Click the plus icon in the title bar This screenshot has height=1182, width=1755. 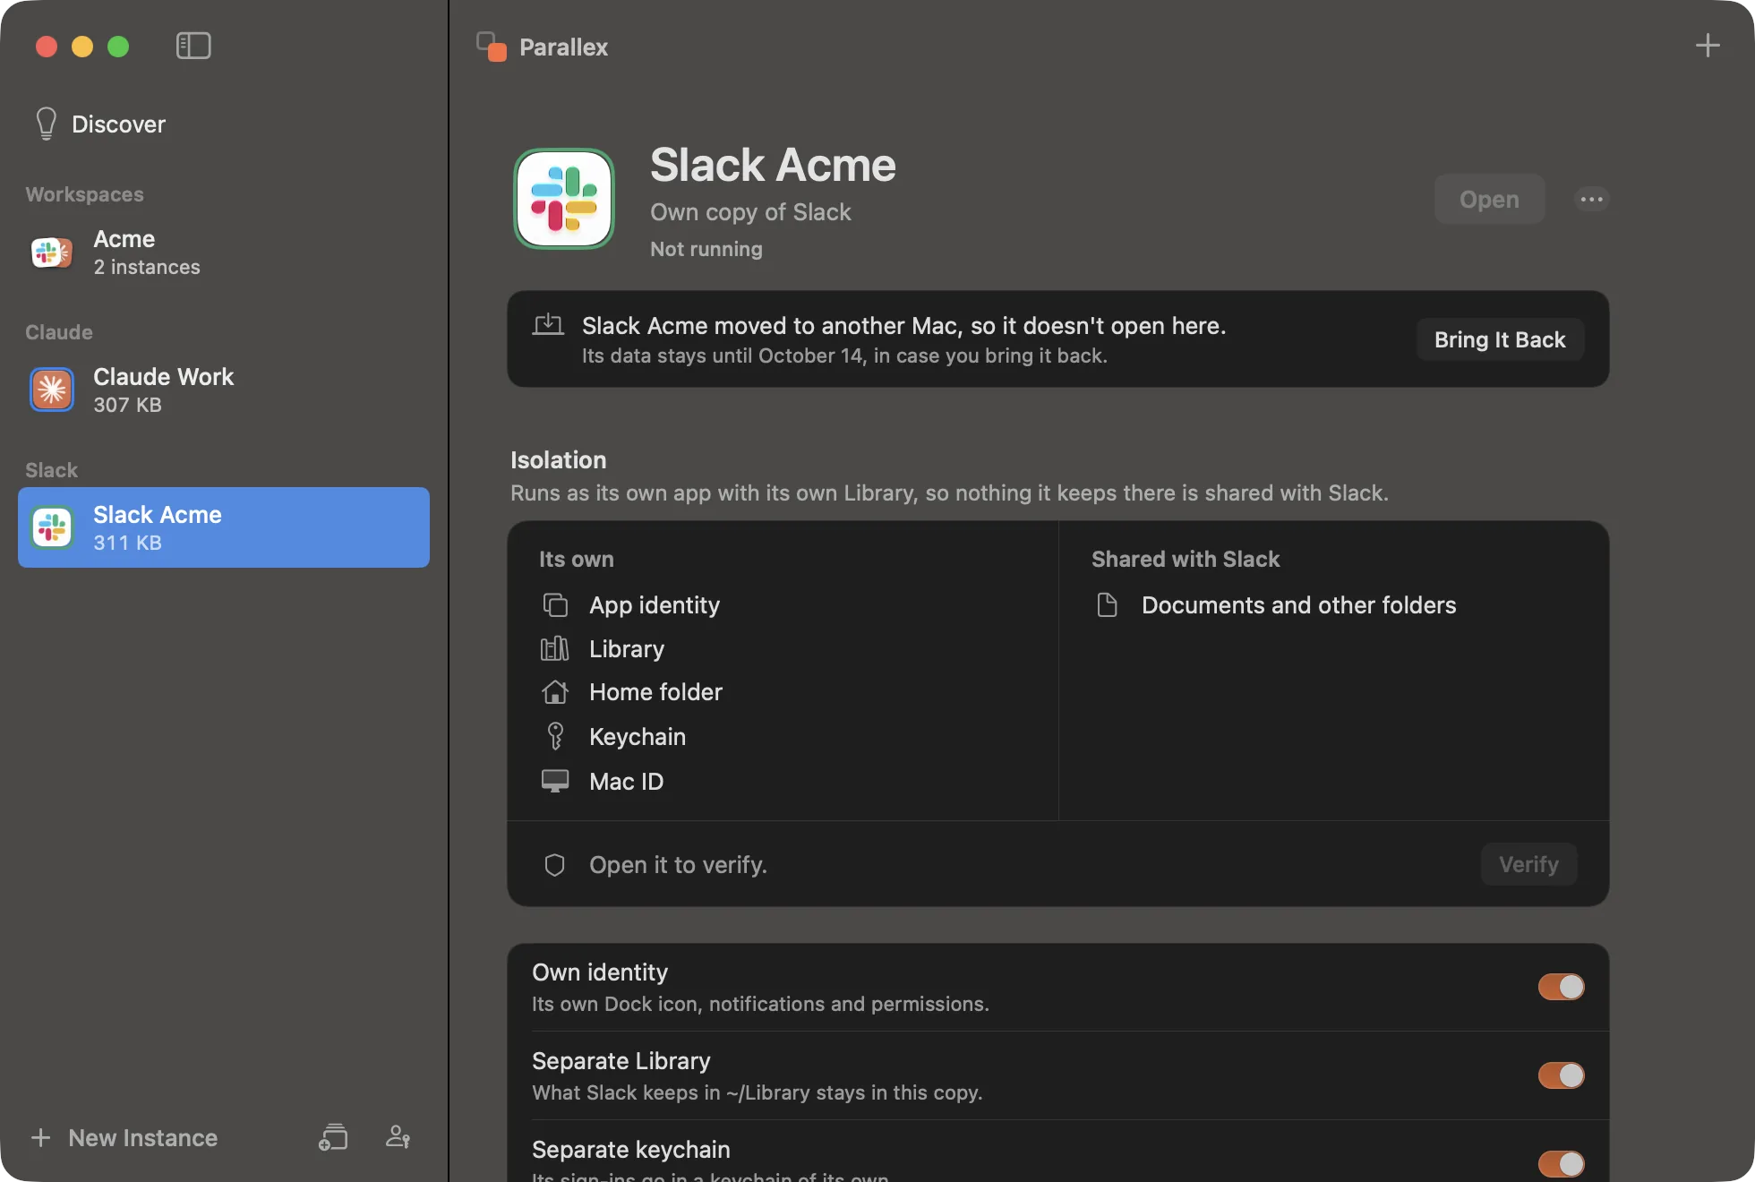coord(1708,46)
